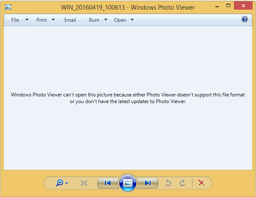256x197 pixels.
Task: Expand the Burn dropdown arrow
Action: click(106, 20)
